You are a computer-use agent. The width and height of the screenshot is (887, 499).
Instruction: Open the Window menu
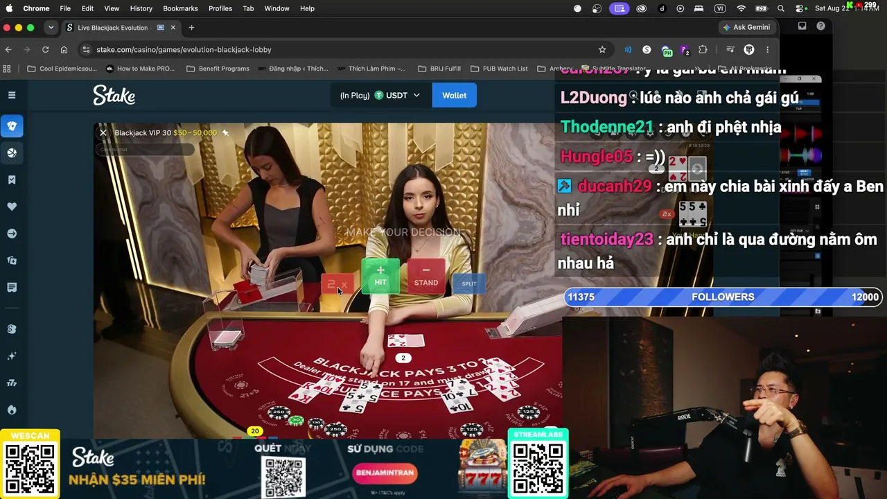click(x=277, y=8)
